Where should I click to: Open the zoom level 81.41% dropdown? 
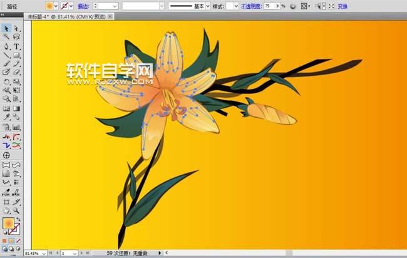pyautogui.click(x=44, y=254)
